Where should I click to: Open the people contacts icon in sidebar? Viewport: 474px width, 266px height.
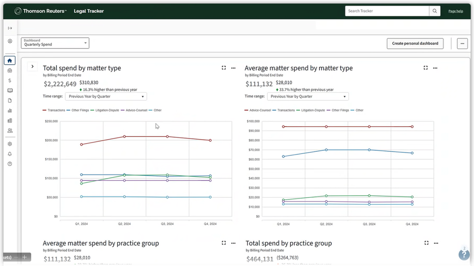[x=10, y=130]
